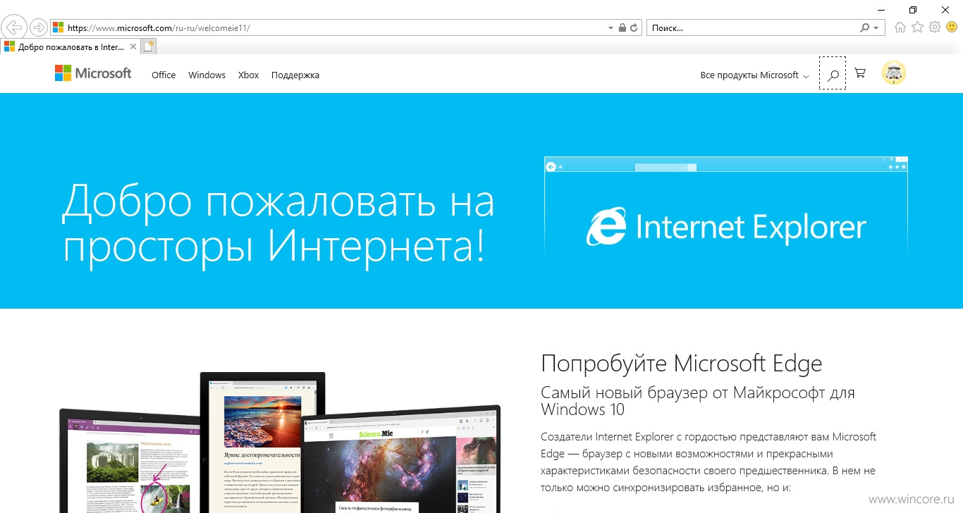Click the browser Back arrow button
The height and width of the screenshot is (513, 963).
[14, 27]
